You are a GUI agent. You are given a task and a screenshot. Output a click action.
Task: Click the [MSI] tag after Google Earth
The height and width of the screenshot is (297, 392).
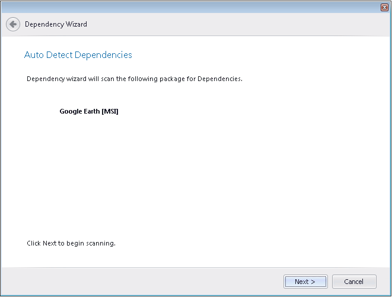pyautogui.click(x=110, y=111)
